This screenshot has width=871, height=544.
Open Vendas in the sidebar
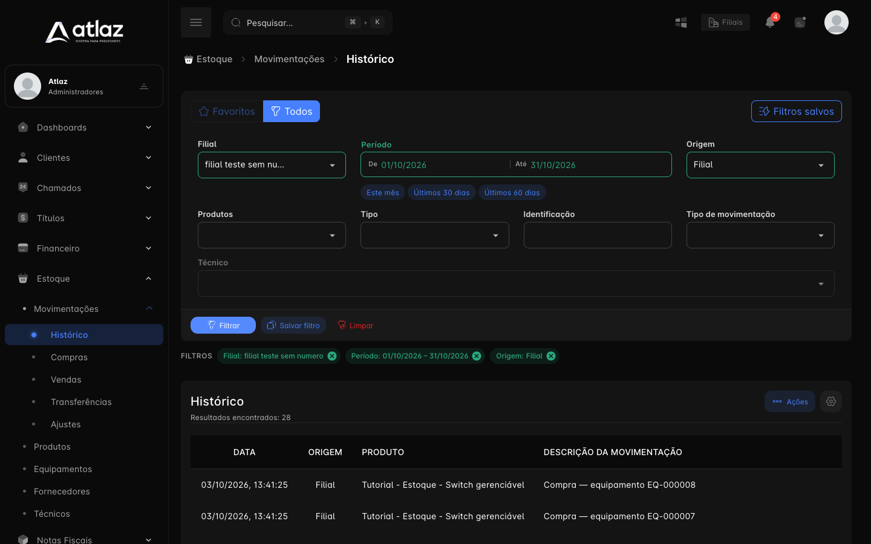pos(66,380)
